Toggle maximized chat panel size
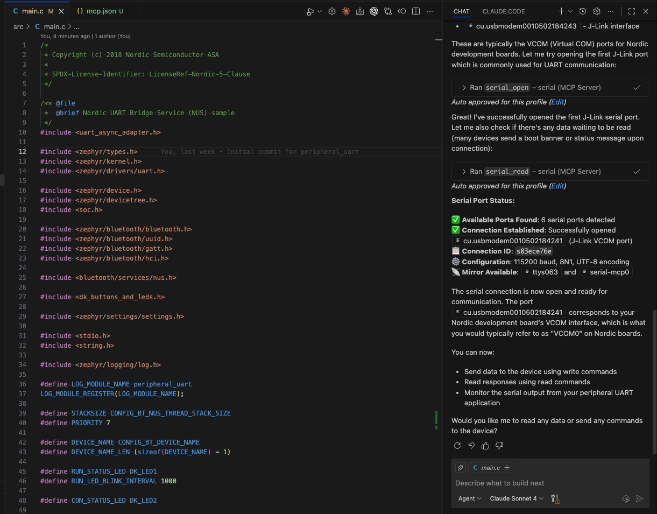The image size is (657, 514). click(632, 11)
